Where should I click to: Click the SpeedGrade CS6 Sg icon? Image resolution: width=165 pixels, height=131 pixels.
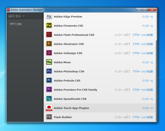coord(49,98)
